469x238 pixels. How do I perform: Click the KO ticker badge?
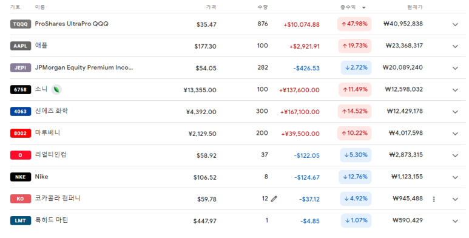tap(21, 199)
